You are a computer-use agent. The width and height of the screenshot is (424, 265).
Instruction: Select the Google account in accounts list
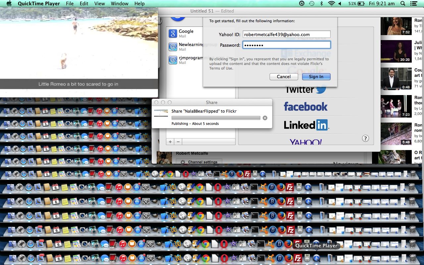coord(201,33)
